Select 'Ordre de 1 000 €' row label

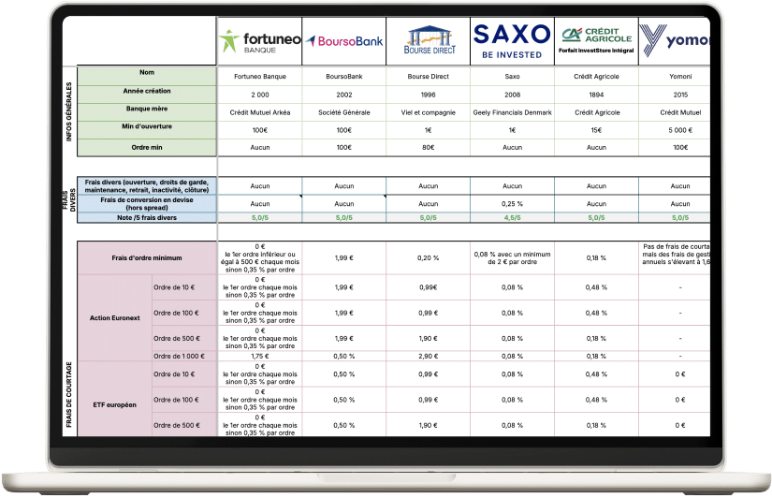pos(184,356)
